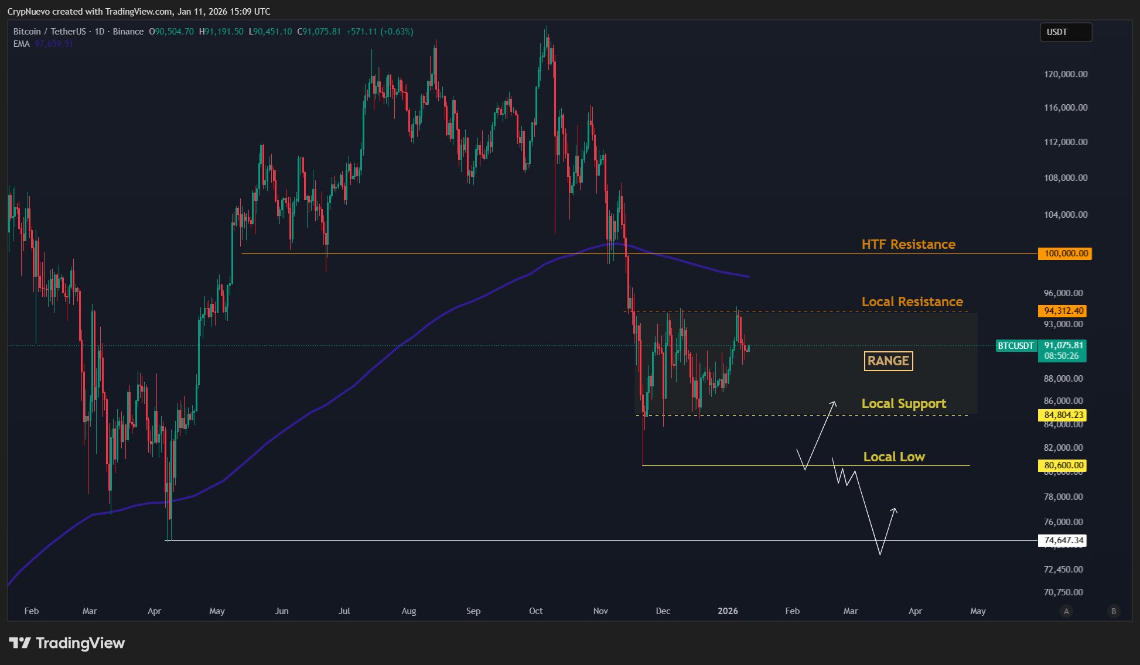Open the USDT currency dropdown

click(x=1066, y=32)
